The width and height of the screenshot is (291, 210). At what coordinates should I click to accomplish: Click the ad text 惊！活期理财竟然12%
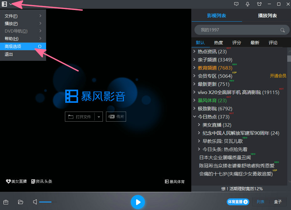pyautogui.click(x=242, y=189)
